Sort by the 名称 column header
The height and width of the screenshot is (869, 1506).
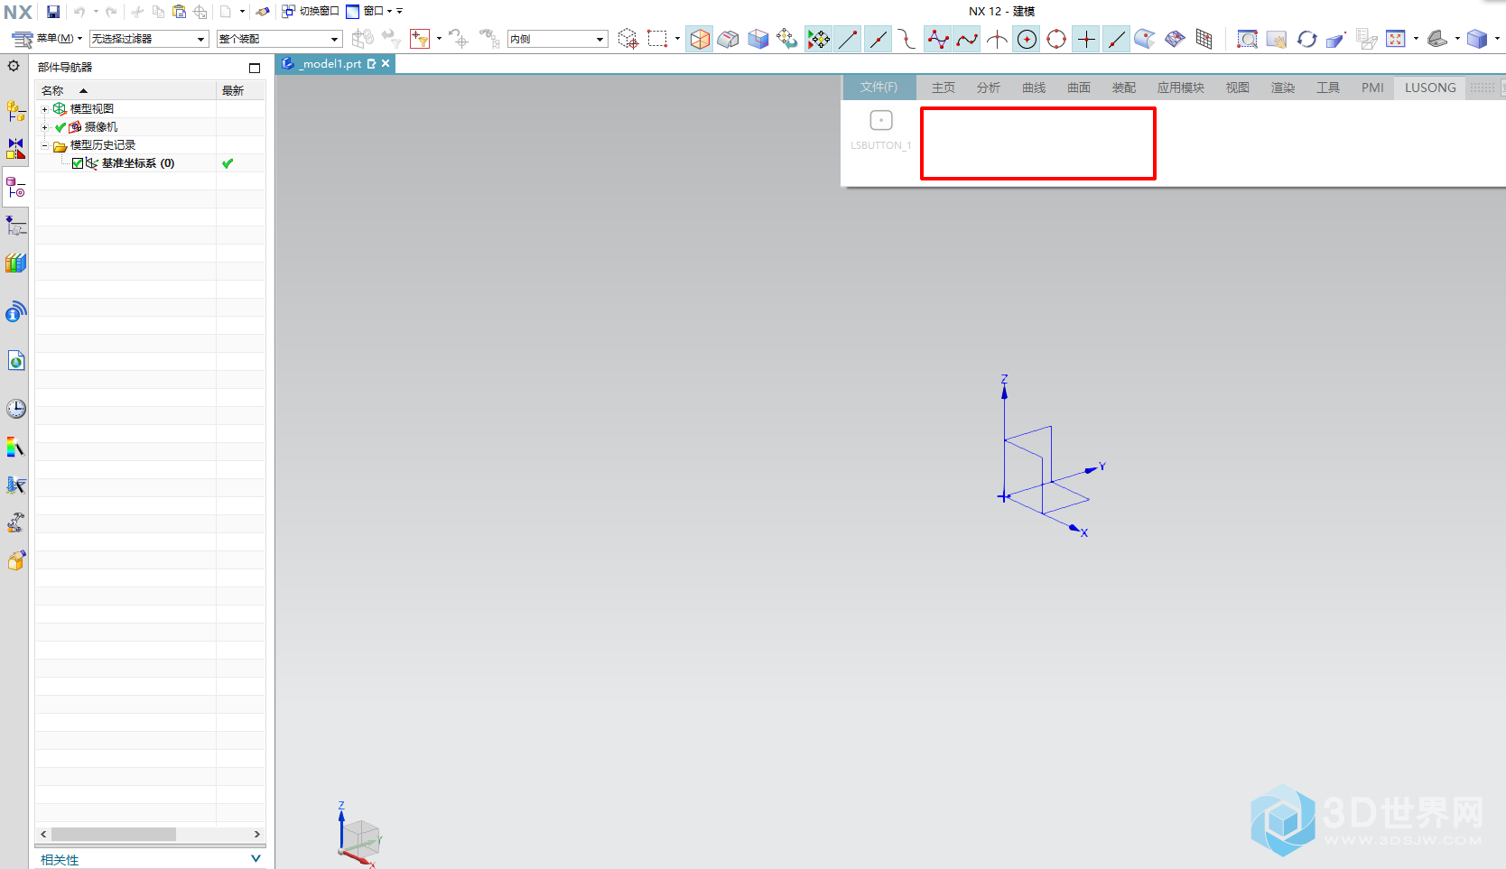(125, 90)
